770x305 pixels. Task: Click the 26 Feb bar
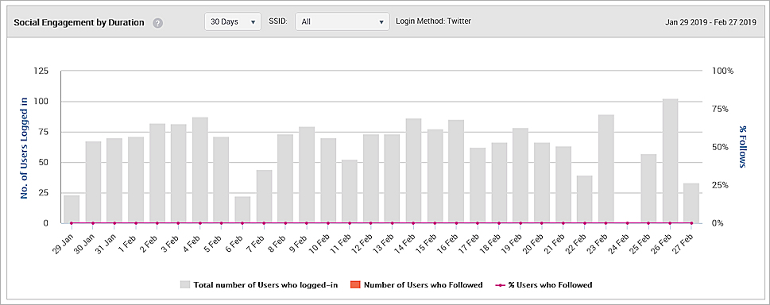pos(671,161)
